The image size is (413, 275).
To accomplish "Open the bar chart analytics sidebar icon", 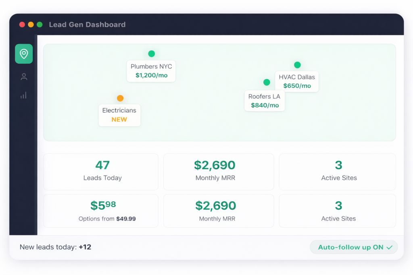I will tap(24, 95).
